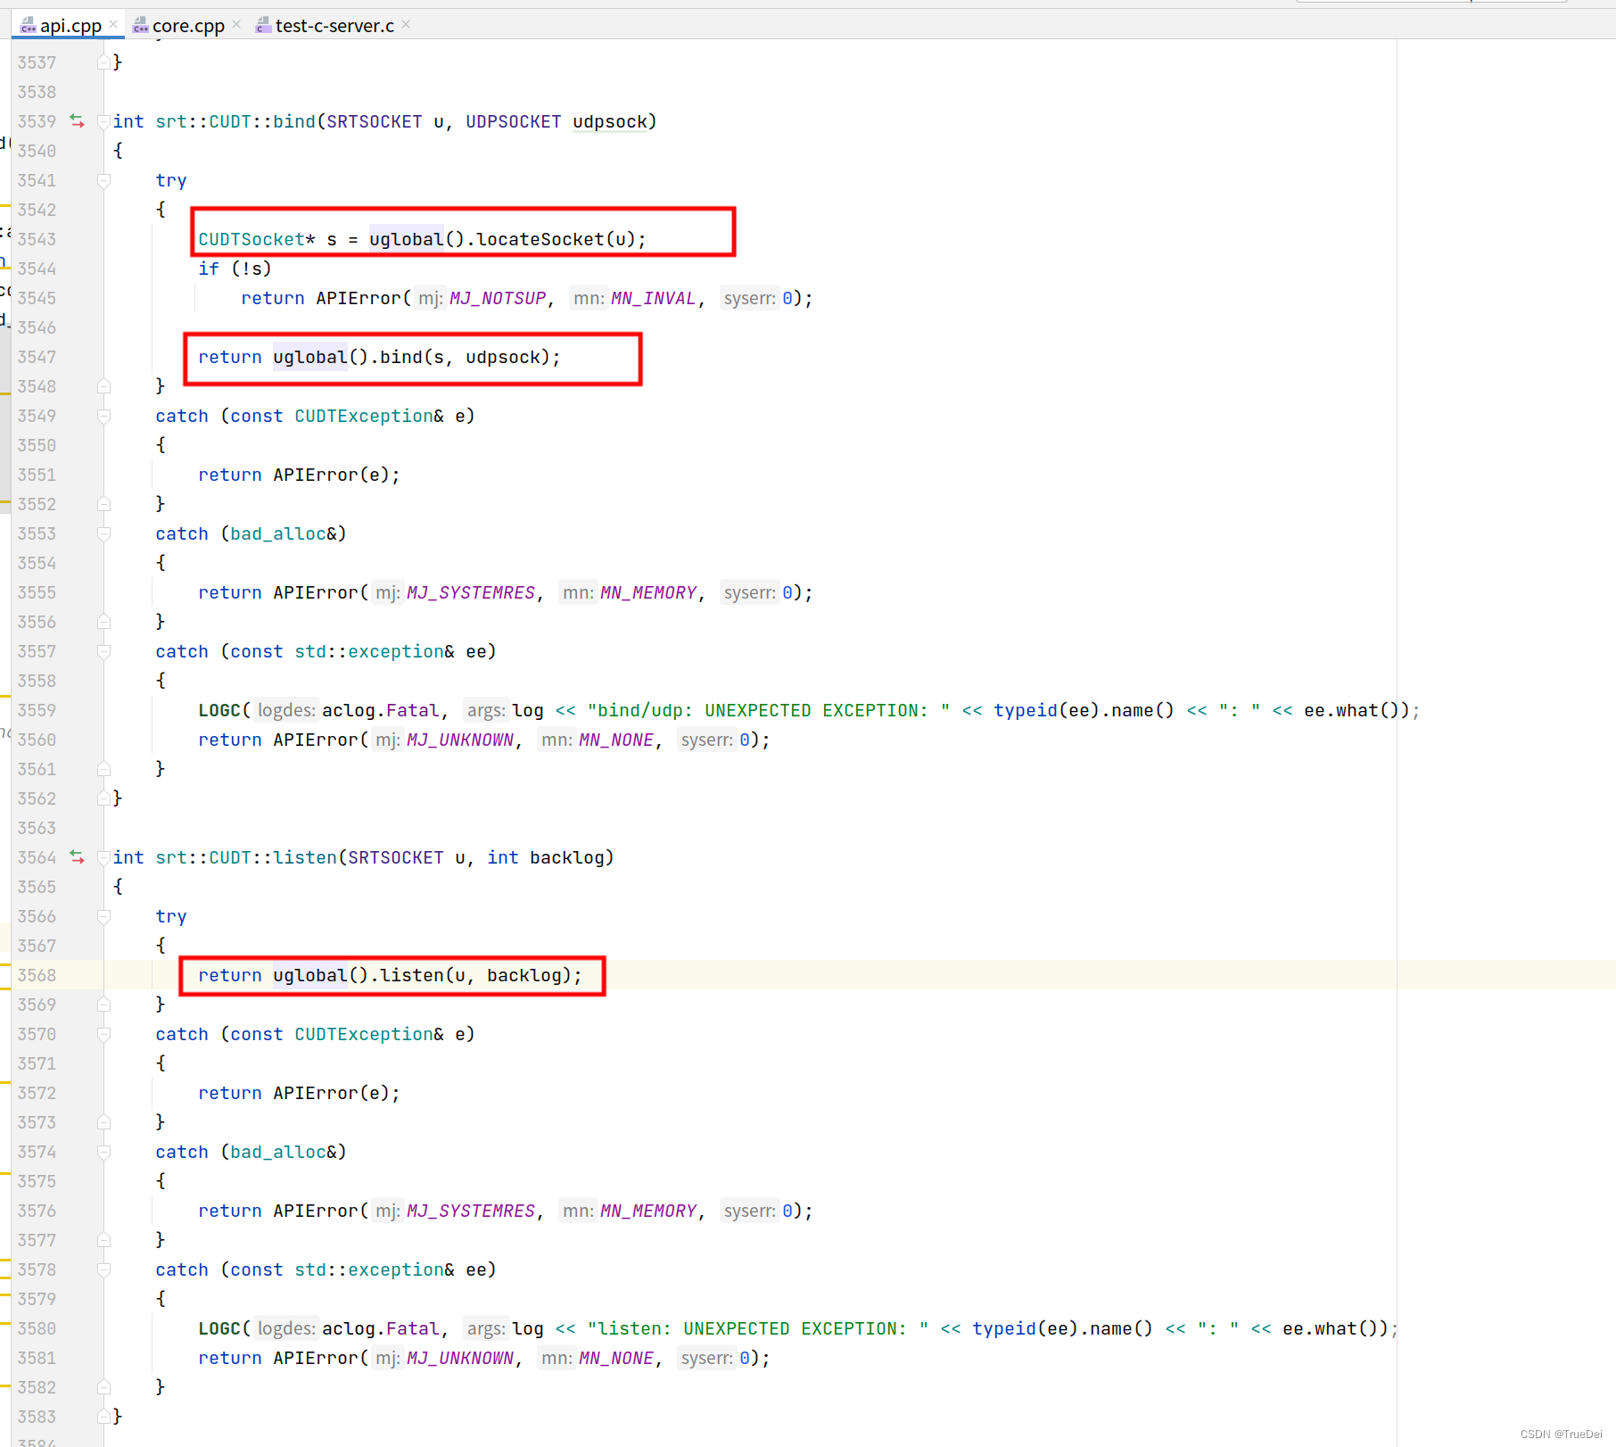Click CUDTException in the catch on line 3570

coord(364,1034)
